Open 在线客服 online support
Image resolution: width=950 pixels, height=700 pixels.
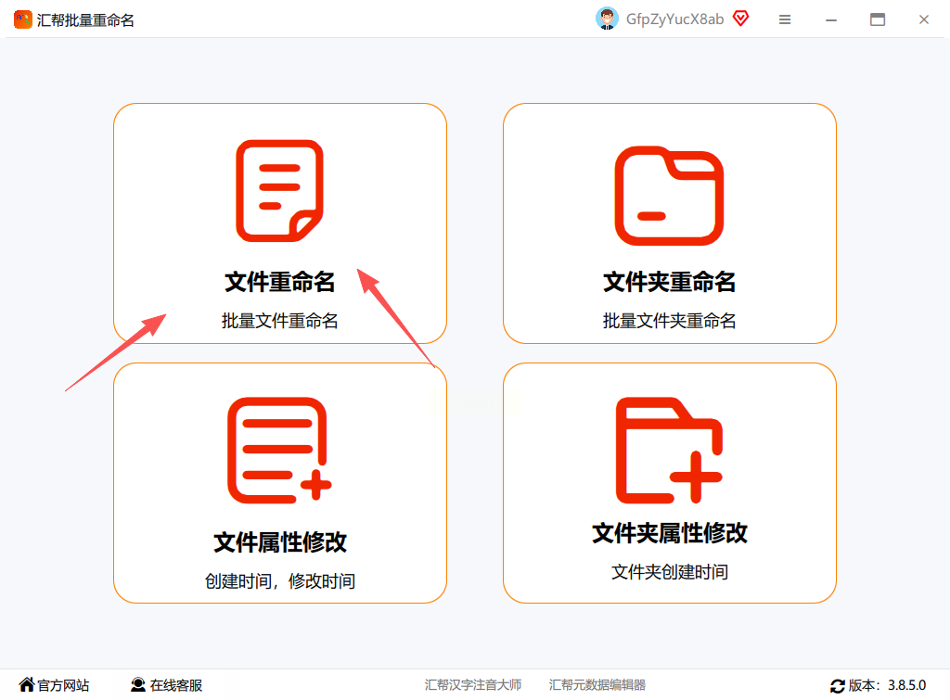point(175,685)
